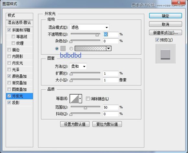The width and height of the screenshot is (188, 153).
Task: Enable the 等高线 sub-option checkbox
Action: point(13,36)
